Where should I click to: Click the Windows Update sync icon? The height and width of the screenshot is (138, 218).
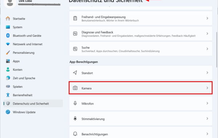tap(8, 112)
